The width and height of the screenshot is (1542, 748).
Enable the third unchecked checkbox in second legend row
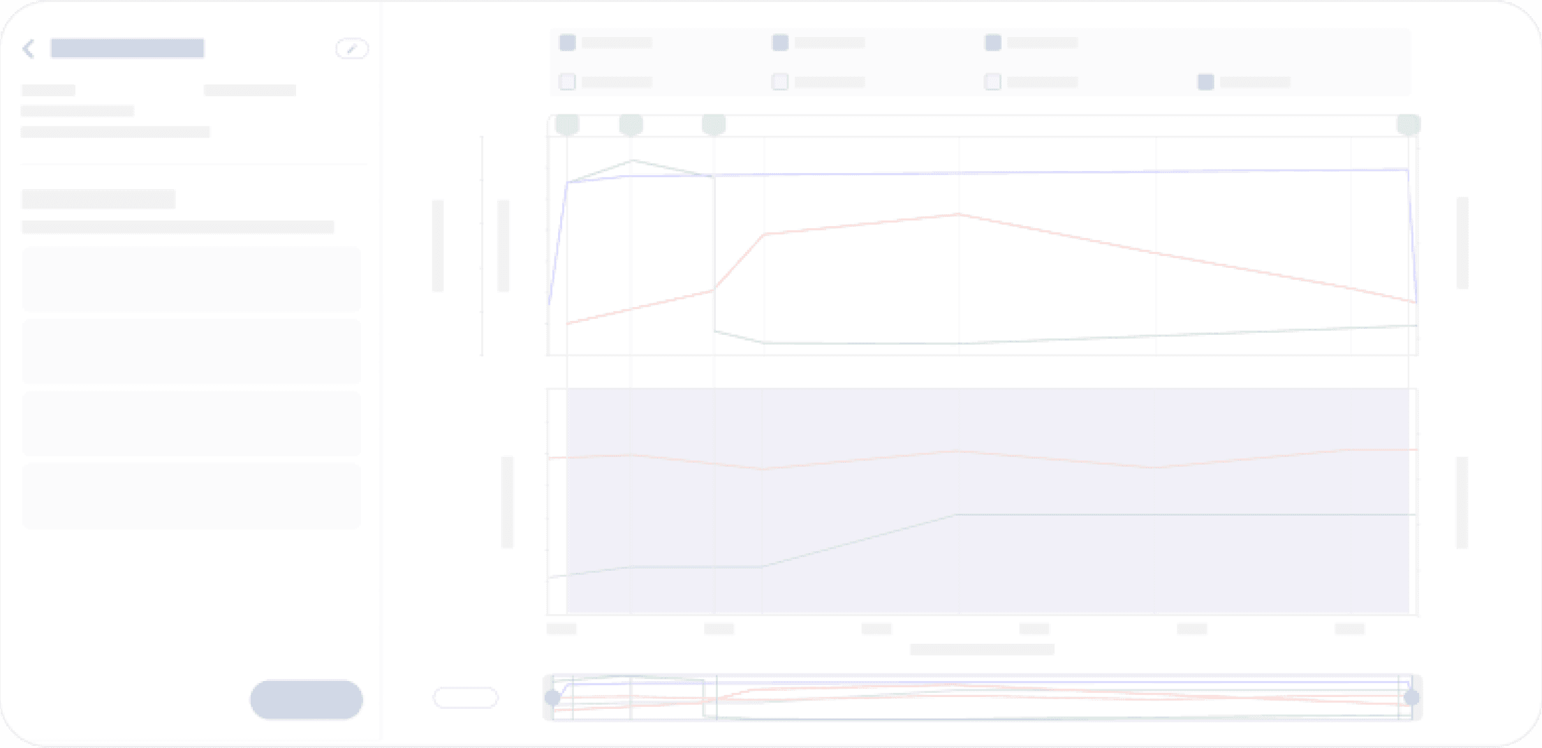992,82
